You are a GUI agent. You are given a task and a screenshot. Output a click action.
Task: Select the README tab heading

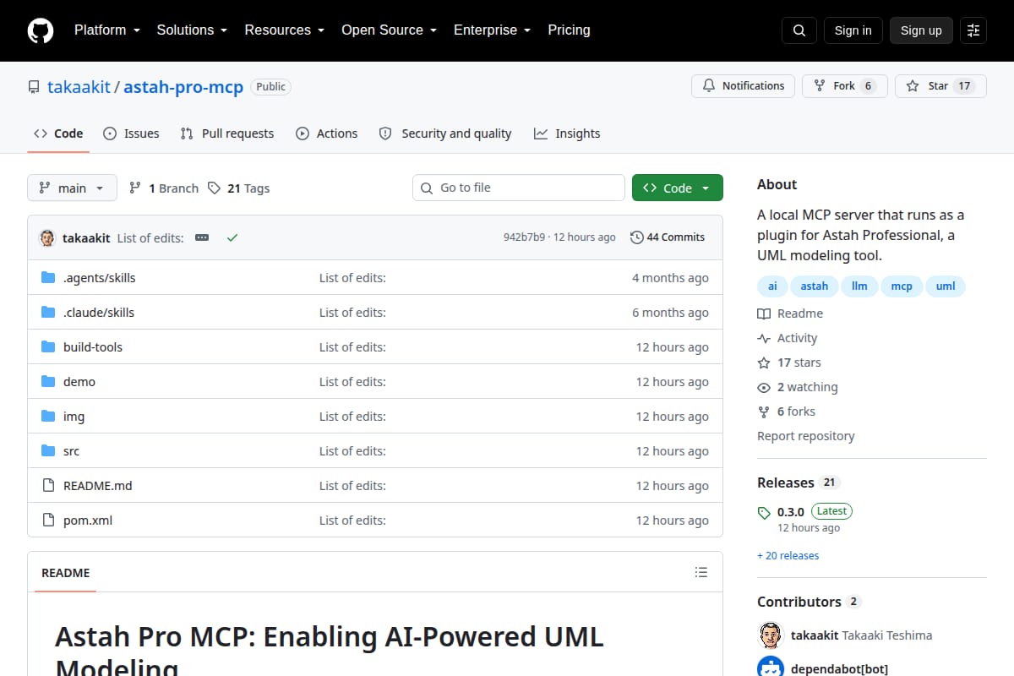66,572
